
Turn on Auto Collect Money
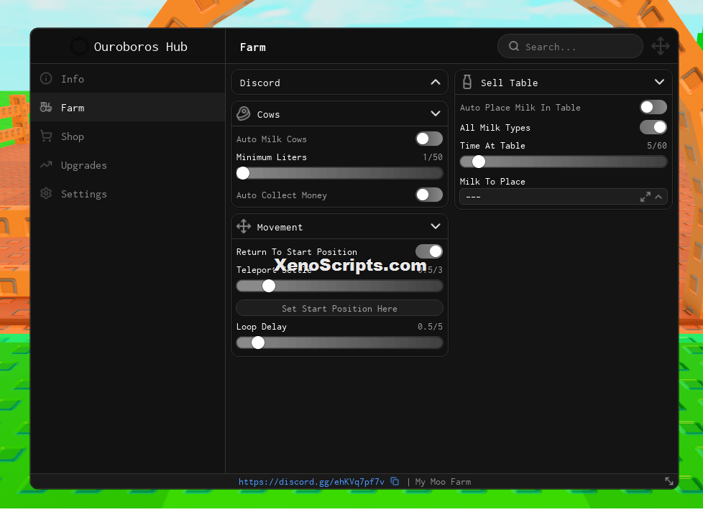[x=429, y=195]
